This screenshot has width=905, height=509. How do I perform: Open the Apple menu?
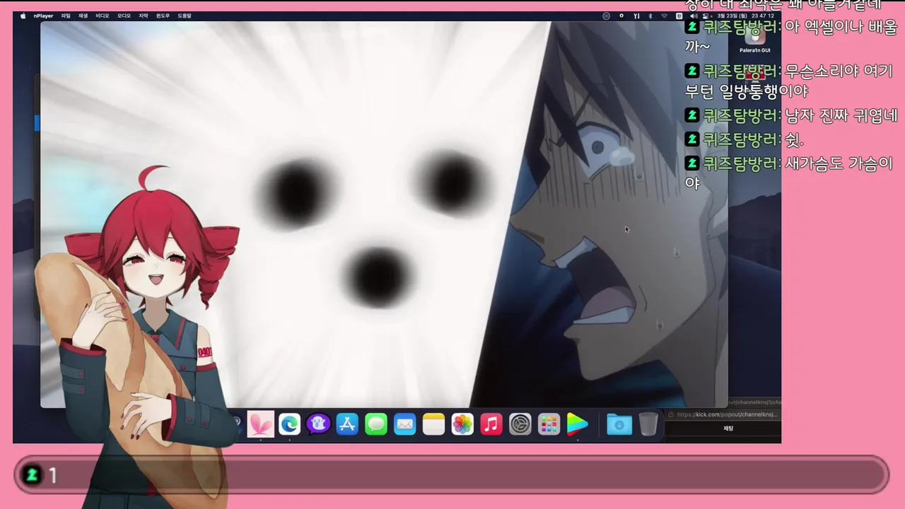click(x=23, y=16)
